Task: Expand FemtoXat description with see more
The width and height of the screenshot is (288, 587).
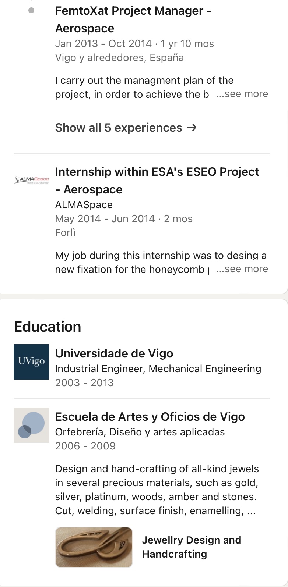Action: click(242, 94)
